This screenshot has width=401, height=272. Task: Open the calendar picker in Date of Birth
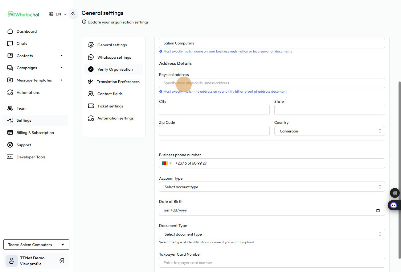[378, 210]
